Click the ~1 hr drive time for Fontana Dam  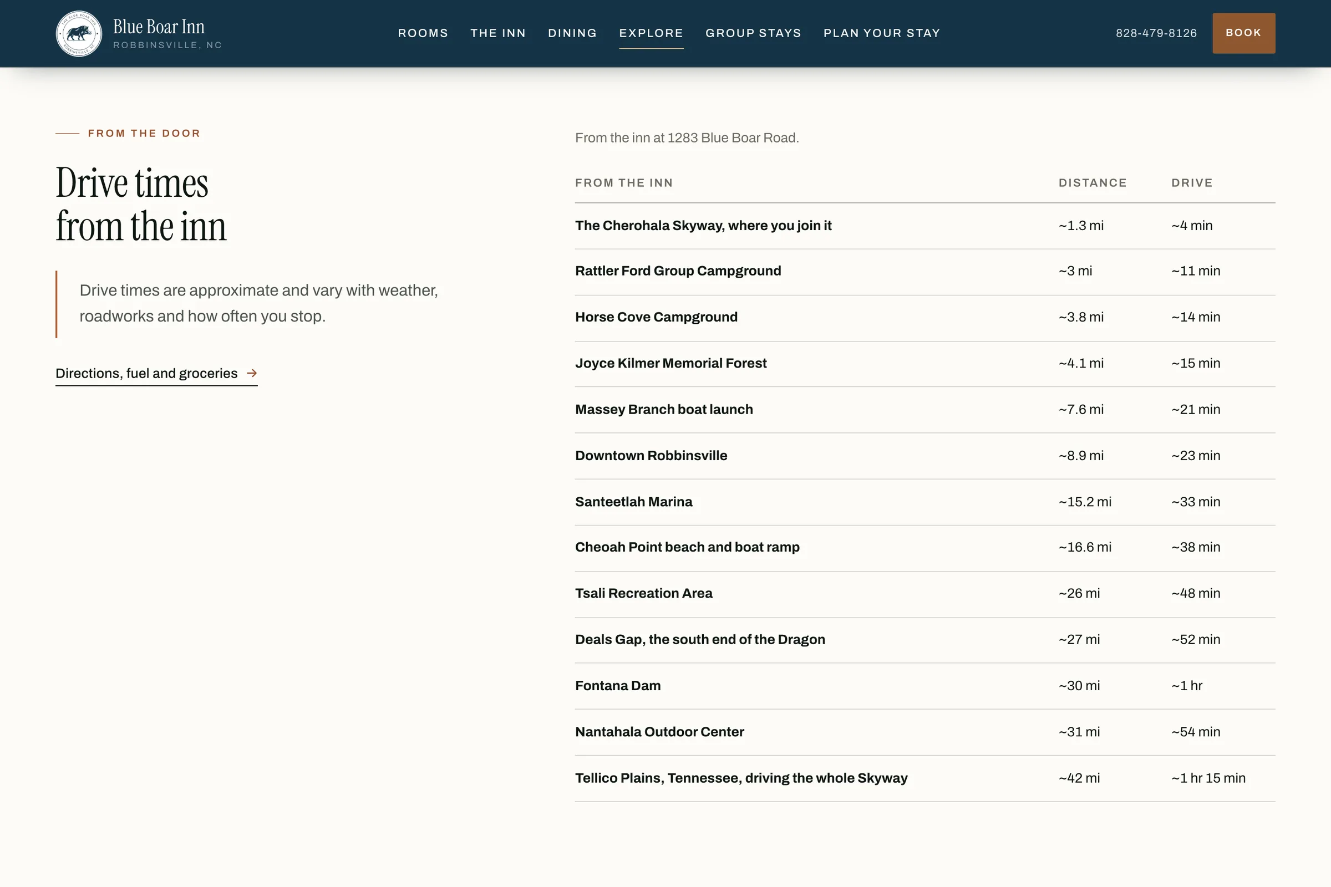(x=1187, y=686)
